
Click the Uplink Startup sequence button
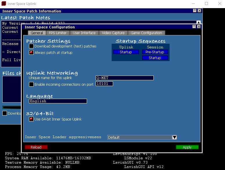point(126,52)
